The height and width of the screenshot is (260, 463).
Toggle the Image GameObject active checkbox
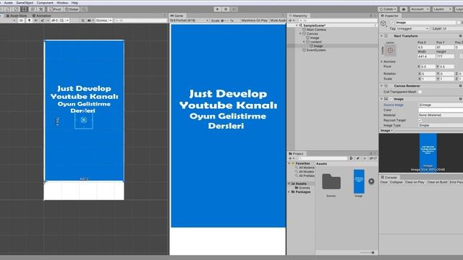(x=392, y=22)
